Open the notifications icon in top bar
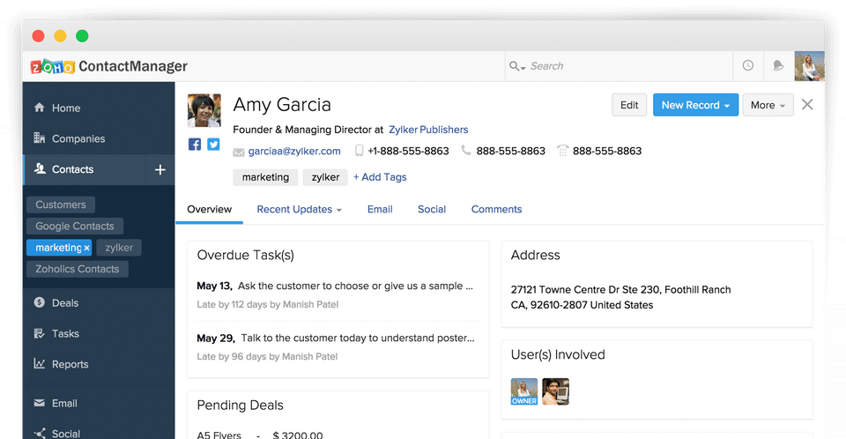The image size is (846, 439). pyautogui.click(x=778, y=66)
